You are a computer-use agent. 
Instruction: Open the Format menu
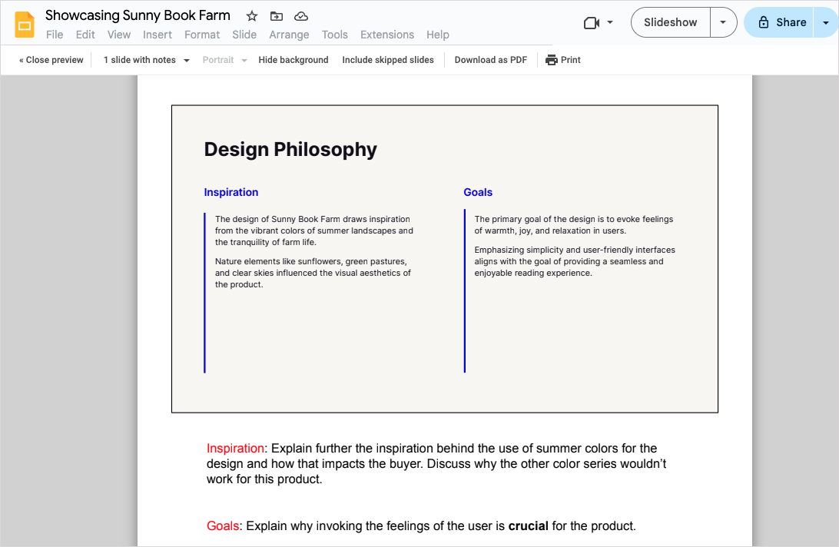(202, 35)
